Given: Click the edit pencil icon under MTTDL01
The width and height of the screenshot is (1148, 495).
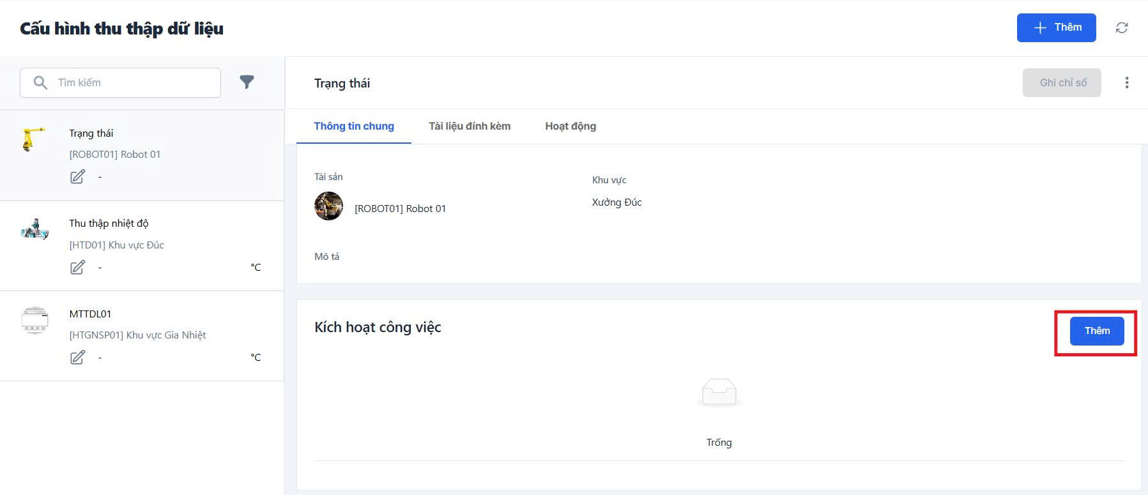Looking at the screenshot, I should [x=77, y=357].
